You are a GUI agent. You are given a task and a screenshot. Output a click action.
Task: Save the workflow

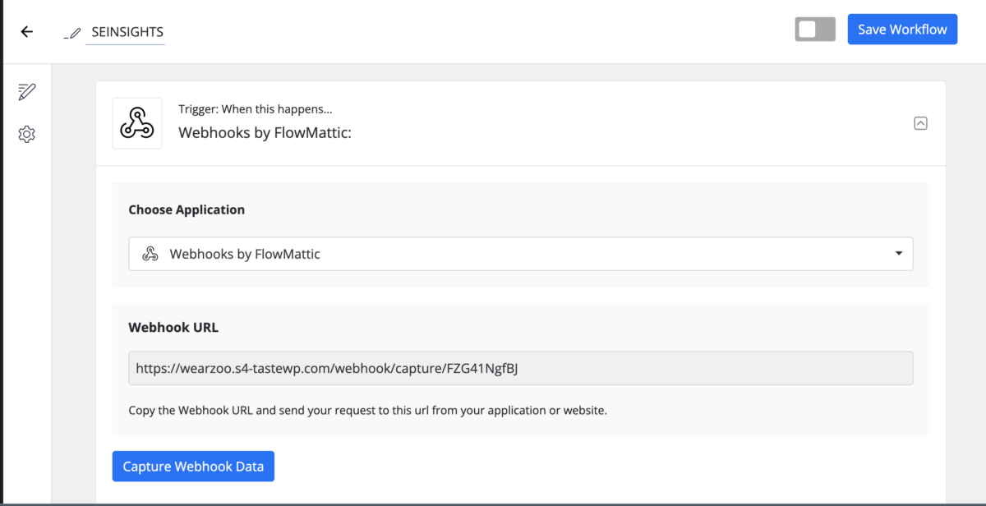901,30
